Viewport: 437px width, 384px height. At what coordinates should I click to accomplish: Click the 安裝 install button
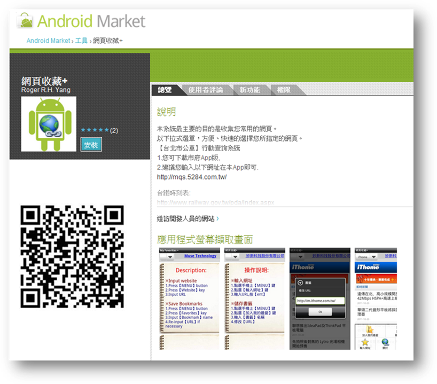(91, 144)
